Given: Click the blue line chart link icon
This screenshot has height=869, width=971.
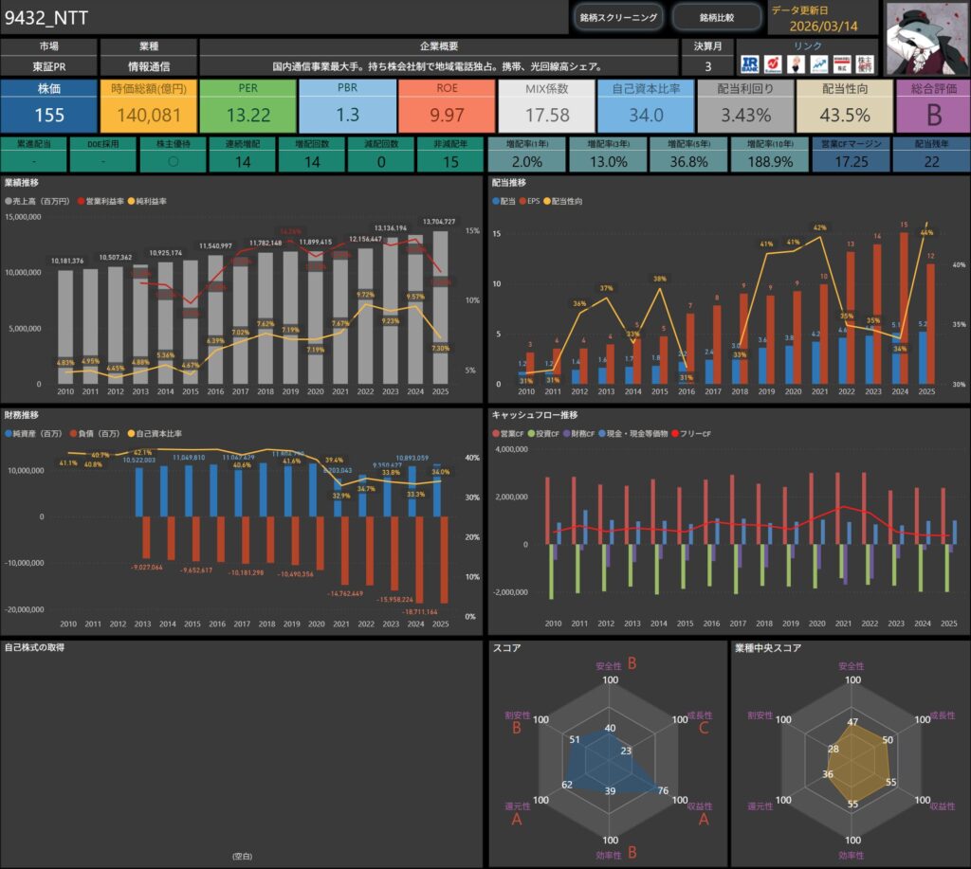Looking at the screenshot, I should [819, 63].
